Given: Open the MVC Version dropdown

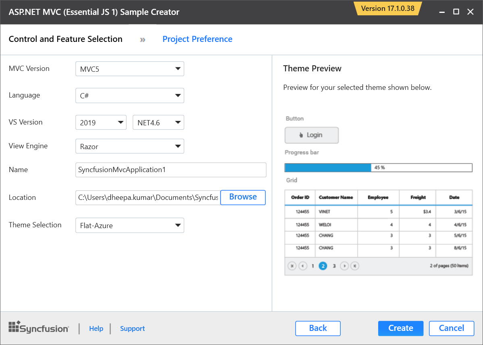Looking at the screenshot, I should pyautogui.click(x=129, y=69).
